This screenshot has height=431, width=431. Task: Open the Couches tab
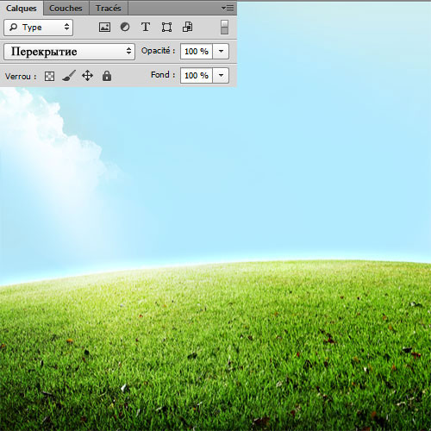click(66, 9)
